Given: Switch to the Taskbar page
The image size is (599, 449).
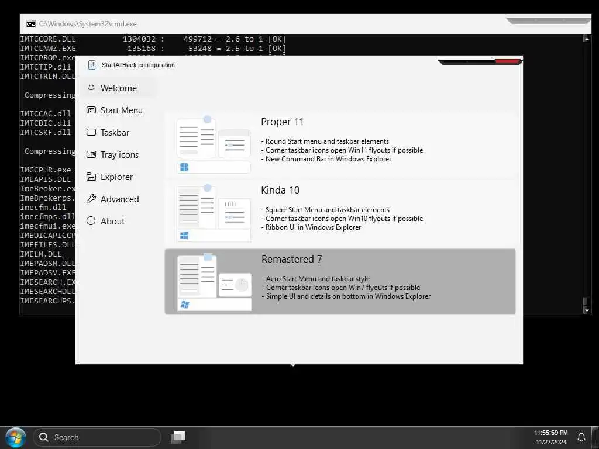Looking at the screenshot, I should [115, 132].
